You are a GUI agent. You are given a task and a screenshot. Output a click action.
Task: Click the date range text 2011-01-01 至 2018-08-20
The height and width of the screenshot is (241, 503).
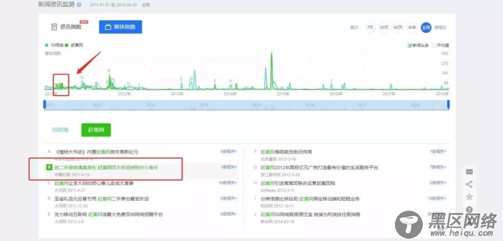tap(114, 5)
